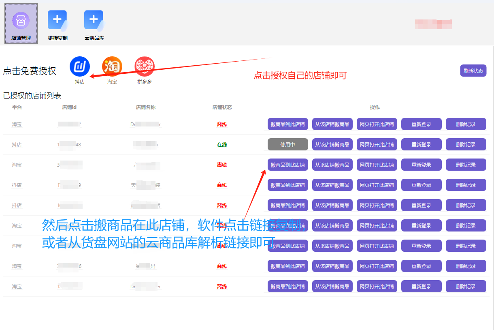494x330 pixels.
Task: Click 搬商品到此店铺 in the last store row
Action: point(288,286)
